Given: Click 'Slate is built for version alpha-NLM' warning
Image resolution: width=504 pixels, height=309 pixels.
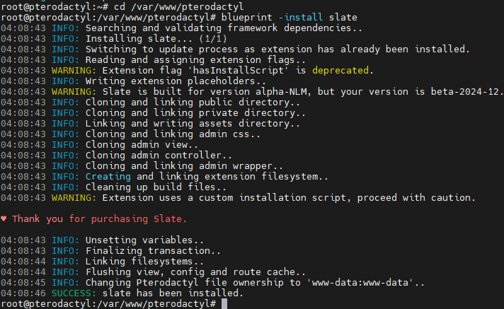Looking at the screenshot, I should coord(303,91).
